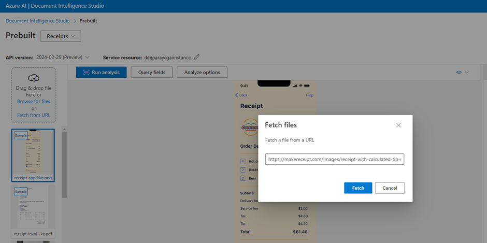Click the cloud upload icon
Screen dimensions: 487x243
tap(34, 78)
